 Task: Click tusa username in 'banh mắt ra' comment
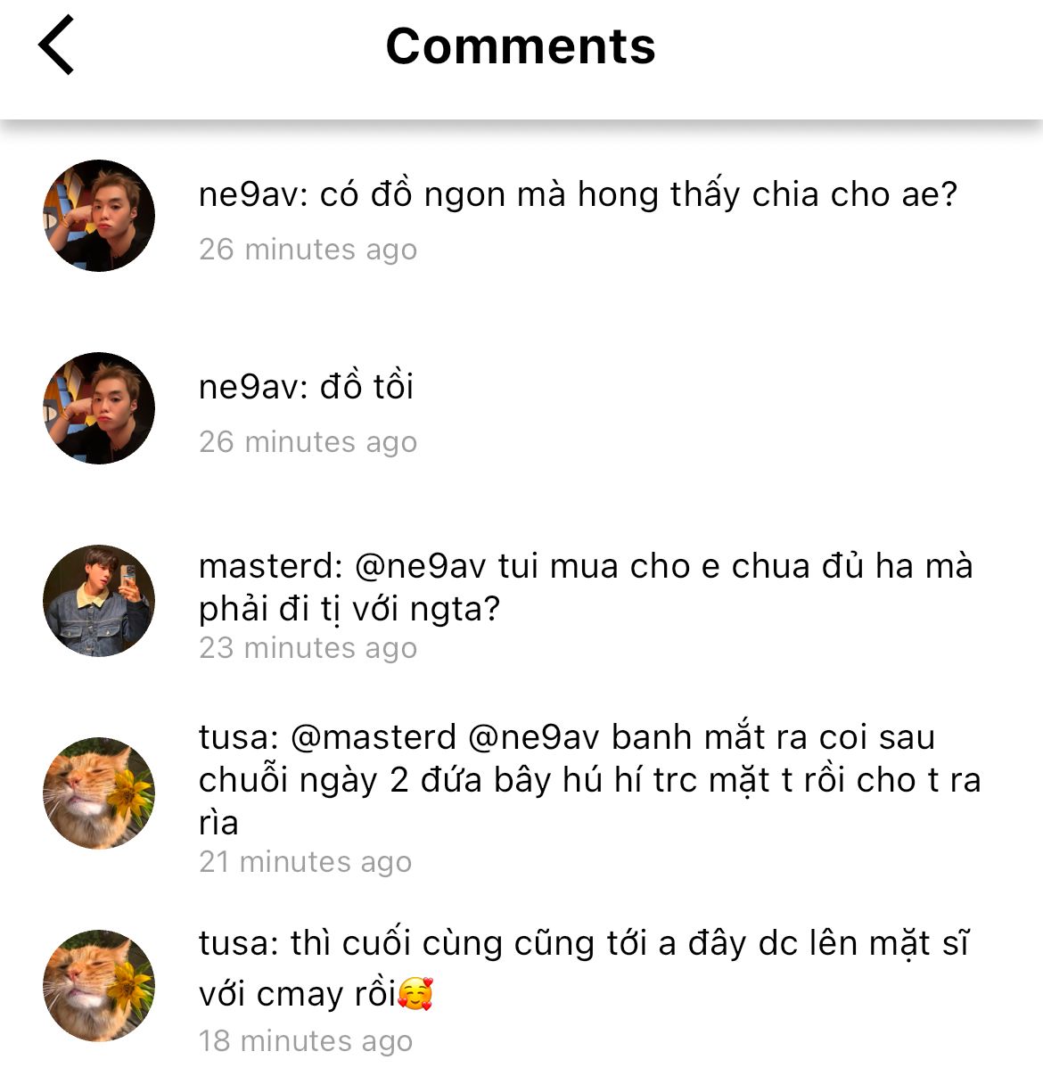(x=234, y=737)
